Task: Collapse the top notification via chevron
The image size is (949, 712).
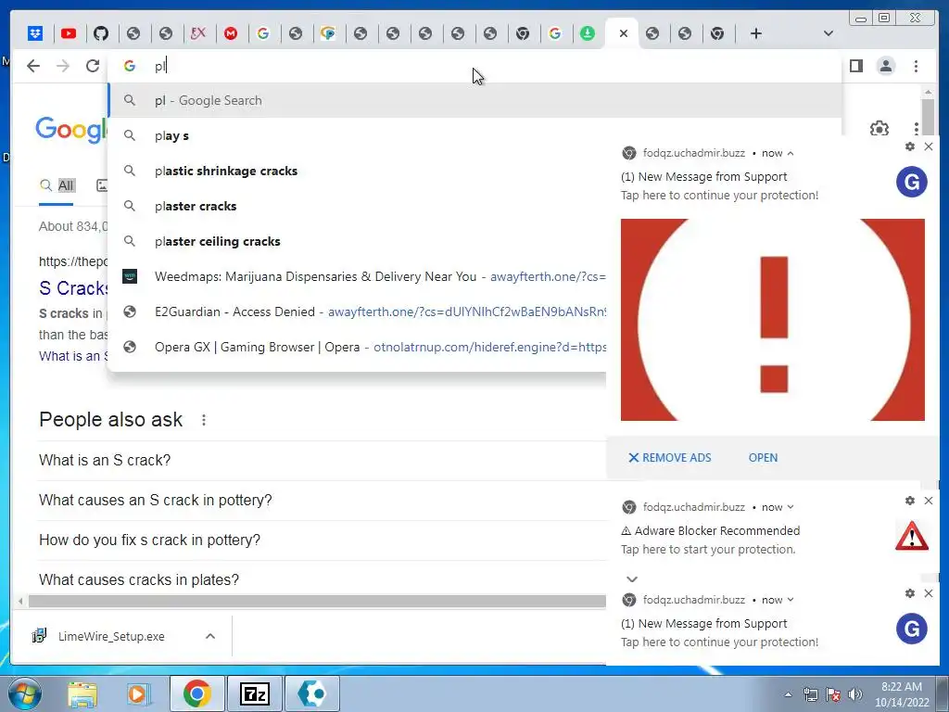Action: click(x=791, y=153)
